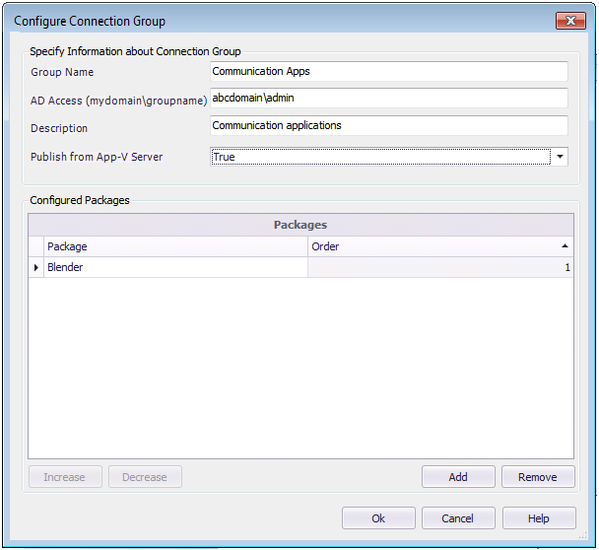This screenshot has width=599, height=550.
Task: Select the row indicator arrow beside Blender
Action: pyautogui.click(x=36, y=267)
